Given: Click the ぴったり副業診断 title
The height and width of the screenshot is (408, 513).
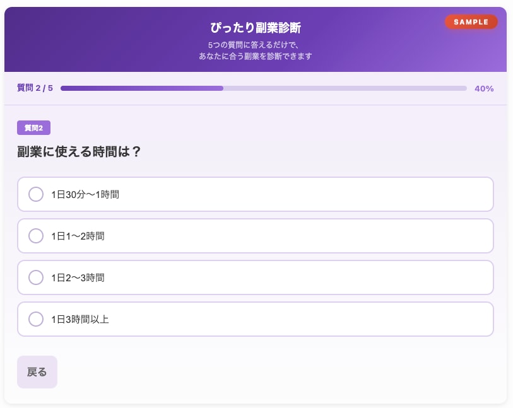Looking at the screenshot, I should 256,28.
